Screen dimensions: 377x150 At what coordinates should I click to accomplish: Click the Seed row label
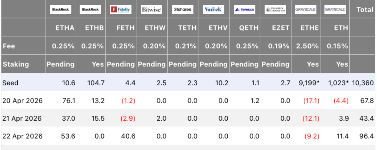tap(10, 83)
